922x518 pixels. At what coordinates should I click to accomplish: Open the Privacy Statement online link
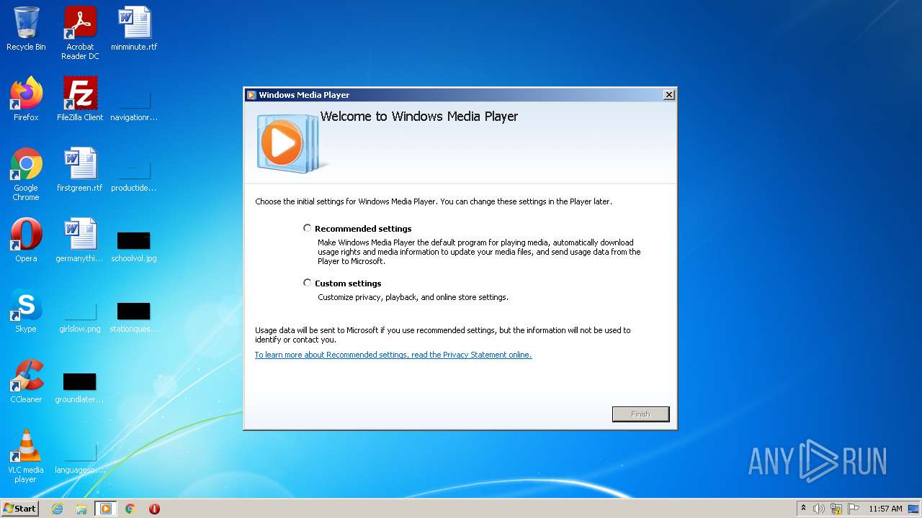click(393, 355)
